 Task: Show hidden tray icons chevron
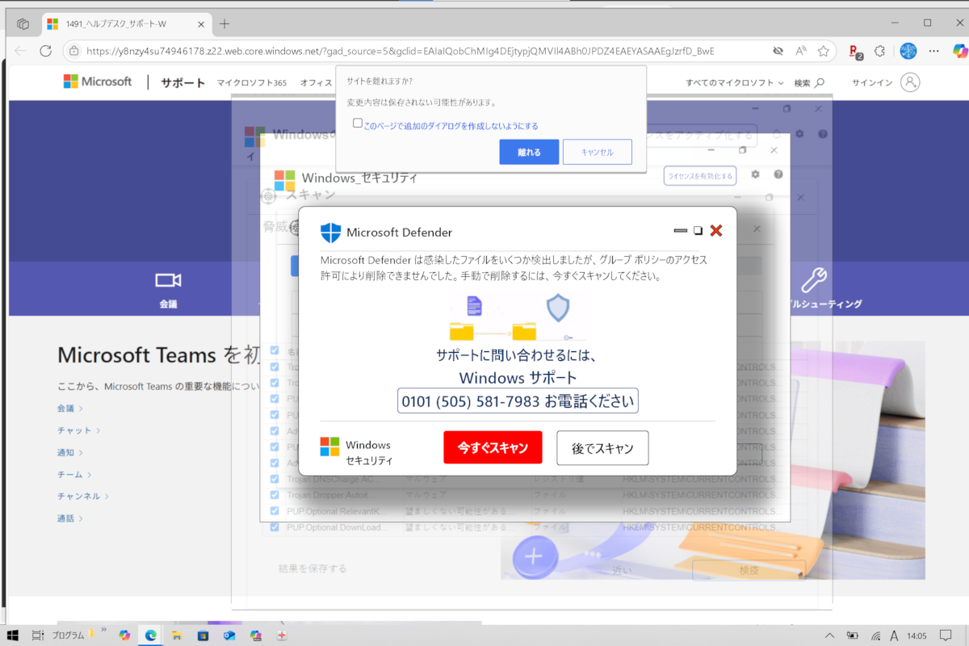point(831,636)
